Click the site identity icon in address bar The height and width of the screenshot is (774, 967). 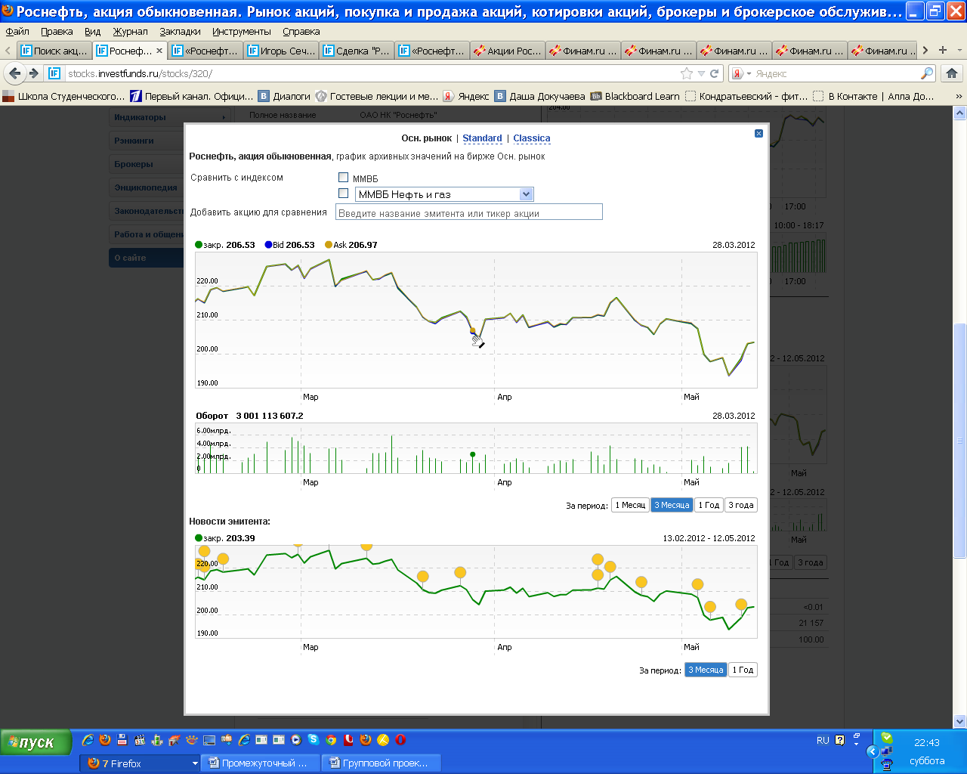tap(54, 73)
